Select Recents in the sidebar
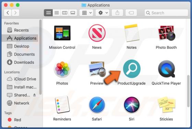The image size is (192, 129). tap(20, 30)
